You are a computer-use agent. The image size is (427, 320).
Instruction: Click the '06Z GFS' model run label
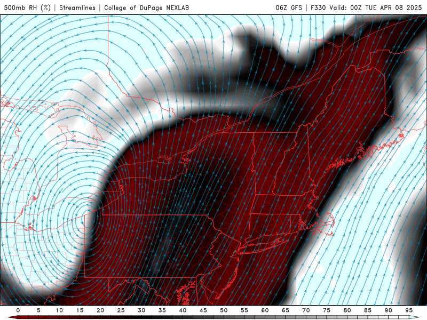pos(289,7)
